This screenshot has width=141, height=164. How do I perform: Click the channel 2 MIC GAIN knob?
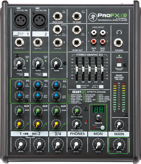pos(38,63)
